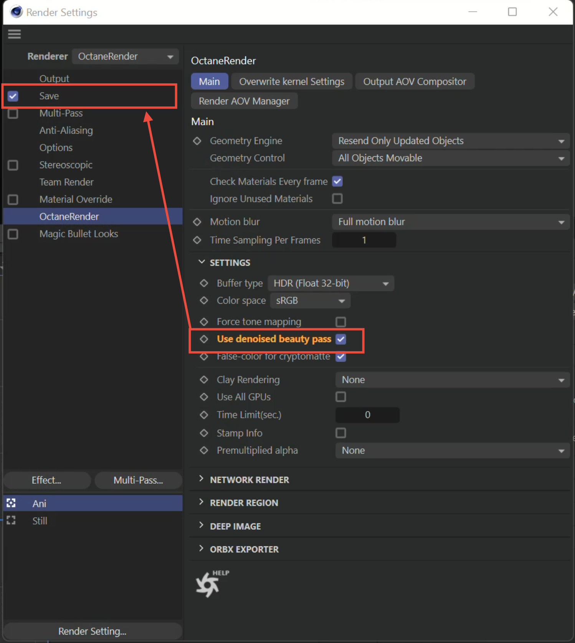Click keyframe diamond next to Geometry Engine

[197, 141]
